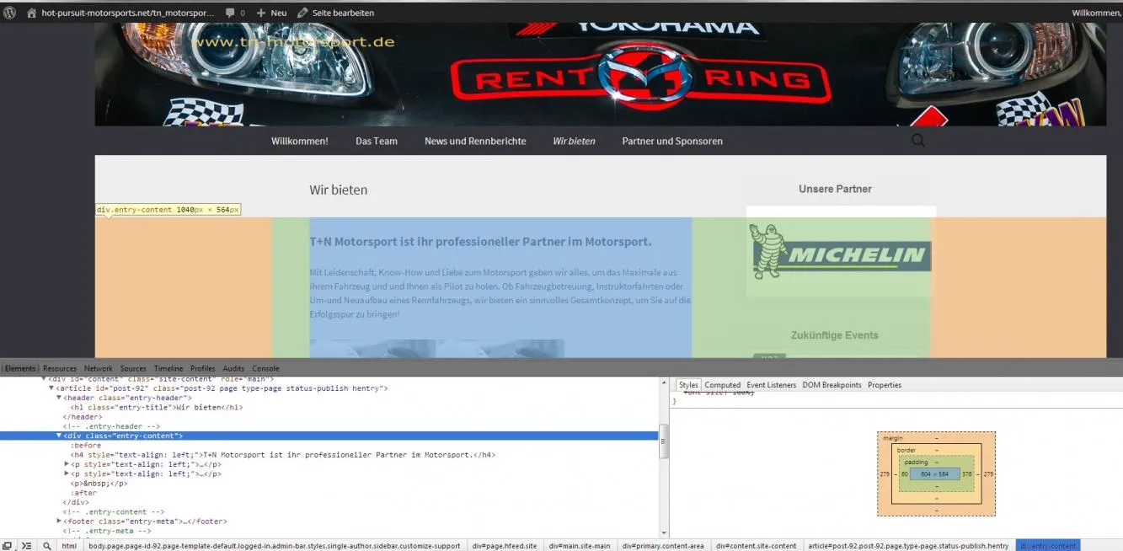Select the ::before pseudo element line

pyautogui.click(x=86, y=446)
